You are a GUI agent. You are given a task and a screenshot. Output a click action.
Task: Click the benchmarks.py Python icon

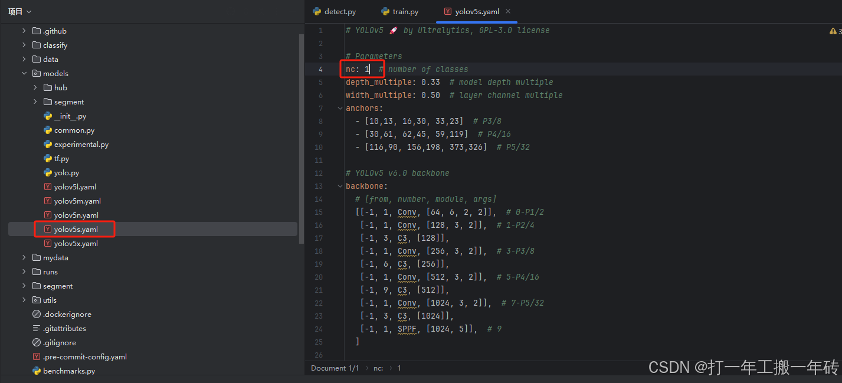point(37,371)
